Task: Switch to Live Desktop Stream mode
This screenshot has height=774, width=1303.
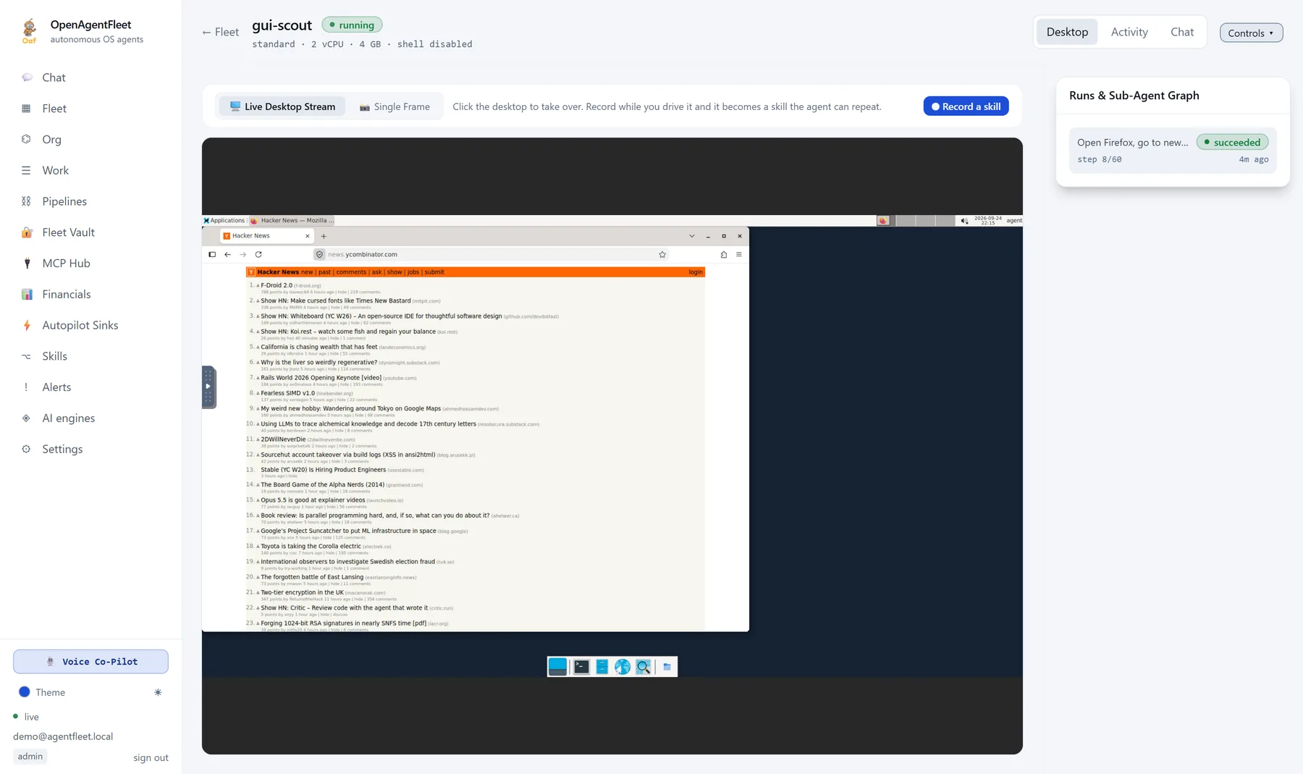Action: coord(282,106)
